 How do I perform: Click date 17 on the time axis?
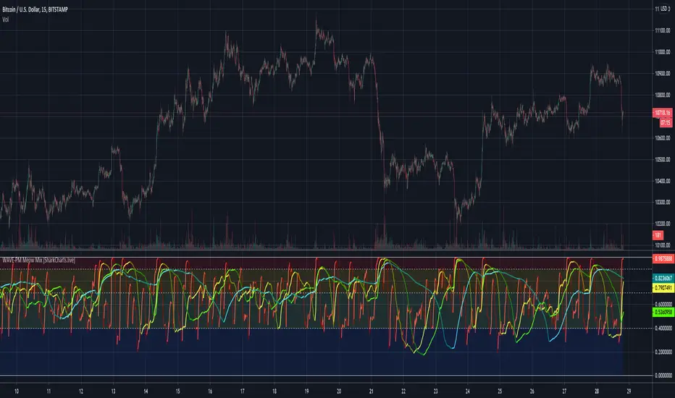point(243,391)
